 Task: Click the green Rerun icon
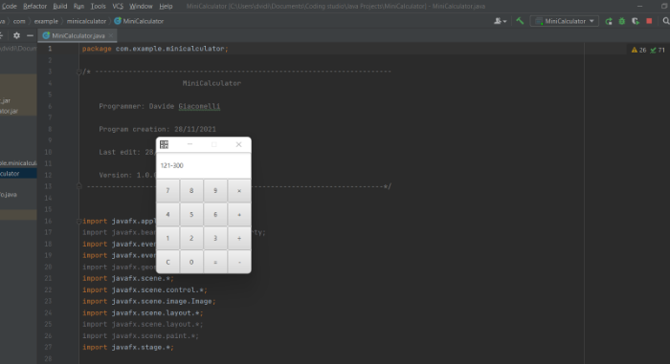coord(609,21)
